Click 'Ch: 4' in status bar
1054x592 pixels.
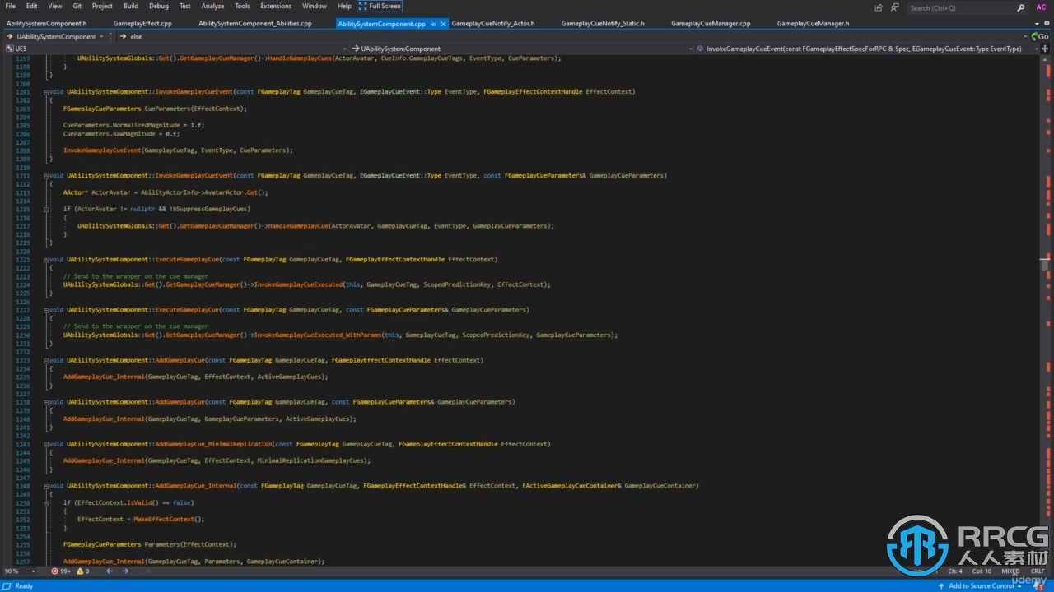955,571
